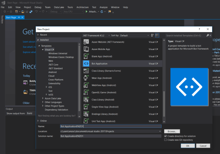This screenshot has height=154, width=220.
Task: Switch template list to medium icons view
Action: (152, 35)
